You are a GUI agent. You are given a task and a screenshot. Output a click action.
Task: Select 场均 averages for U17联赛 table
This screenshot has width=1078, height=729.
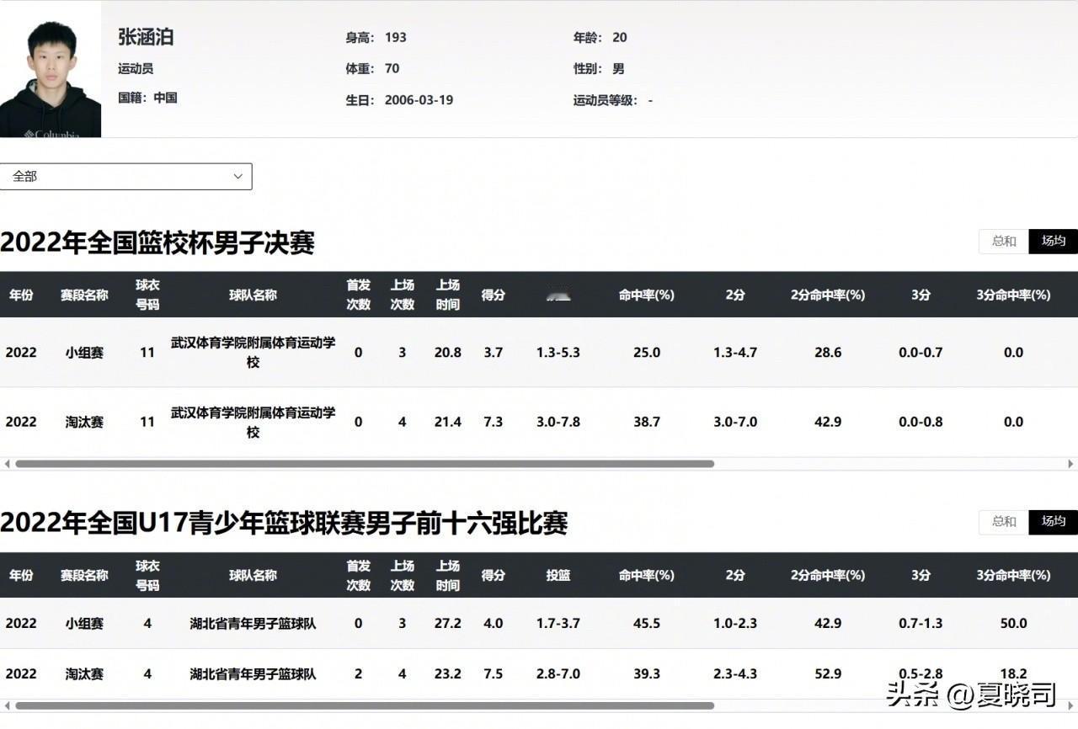[x=1054, y=521]
